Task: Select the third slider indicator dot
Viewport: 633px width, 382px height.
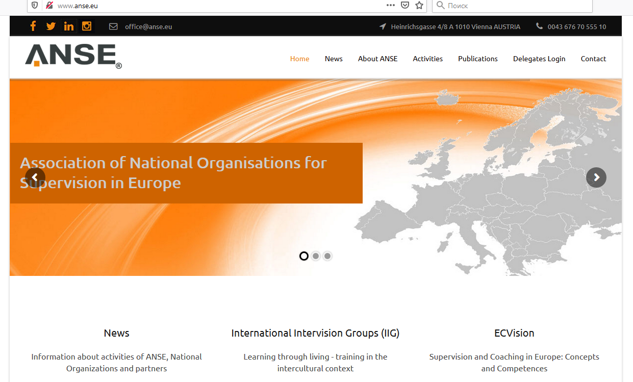Action: click(x=327, y=256)
